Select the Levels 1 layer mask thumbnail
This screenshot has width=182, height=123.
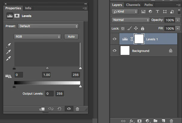coord(139,39)
